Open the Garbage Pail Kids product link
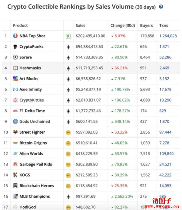 pos(35,164)
